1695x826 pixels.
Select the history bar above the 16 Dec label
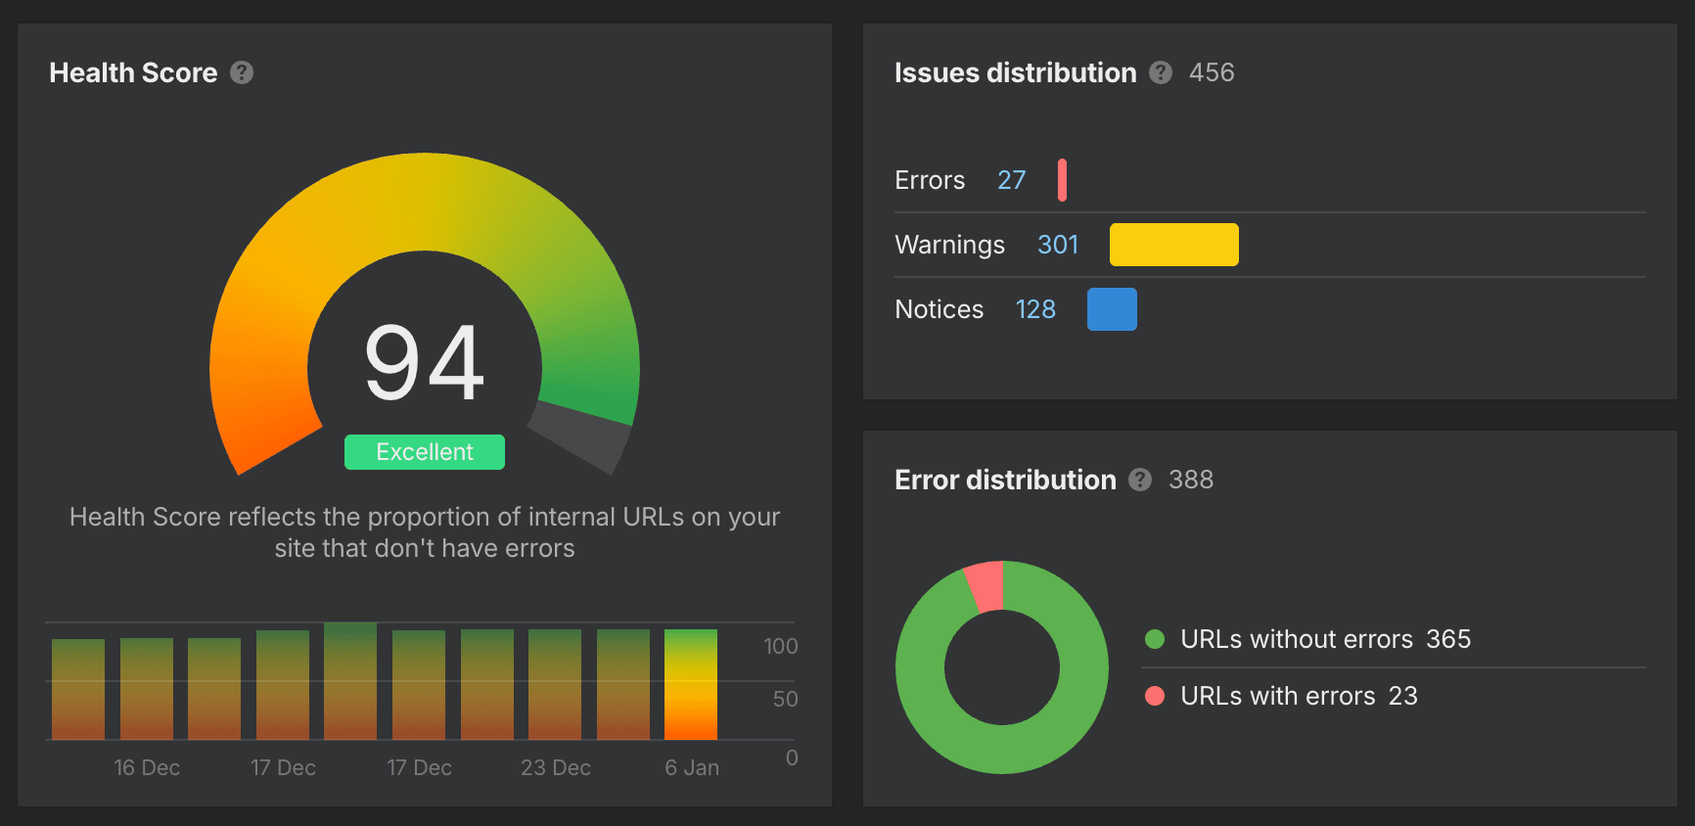pos(147,689)
